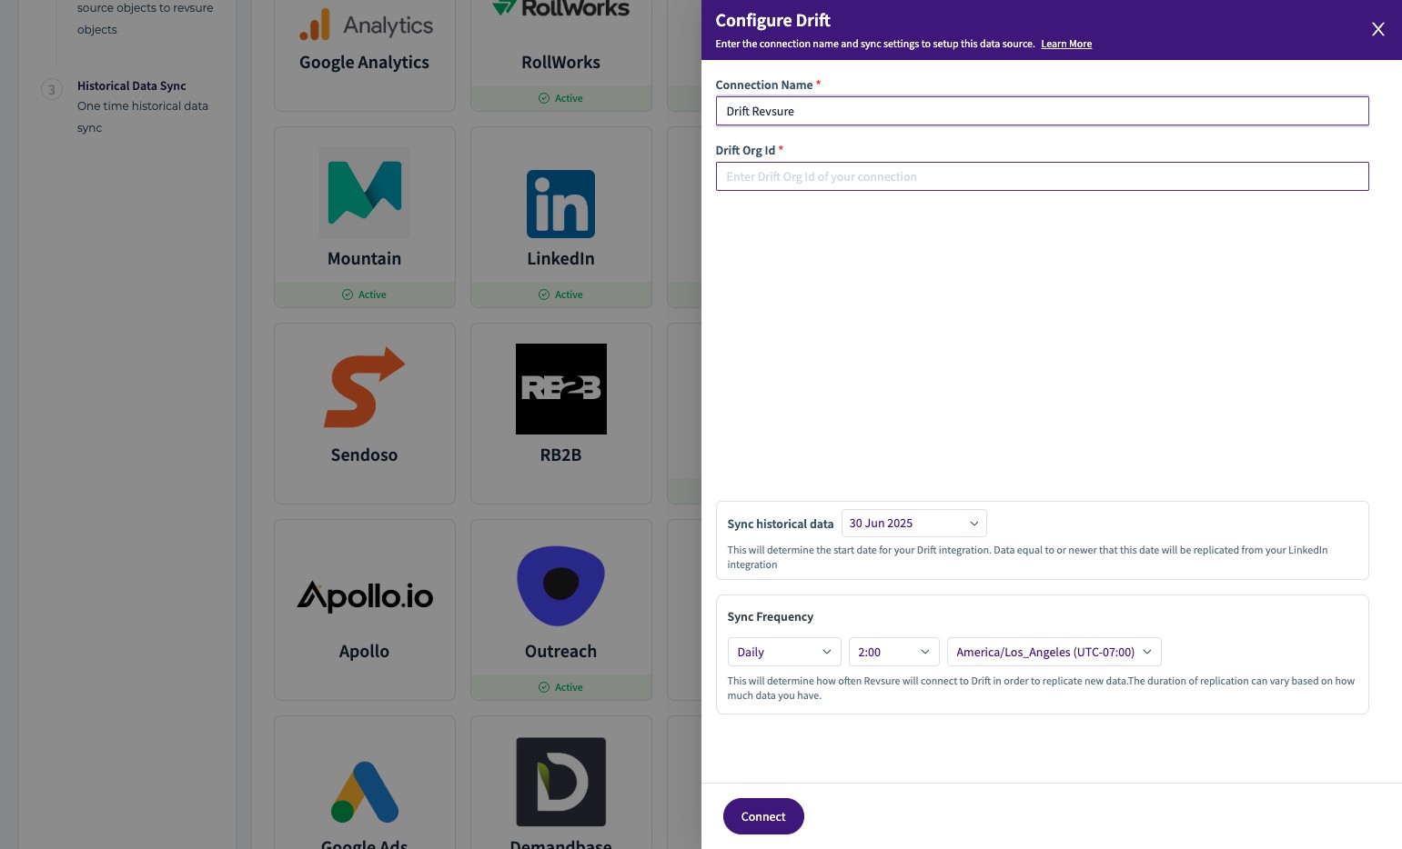Click the Outreach card label

(560, 652)
